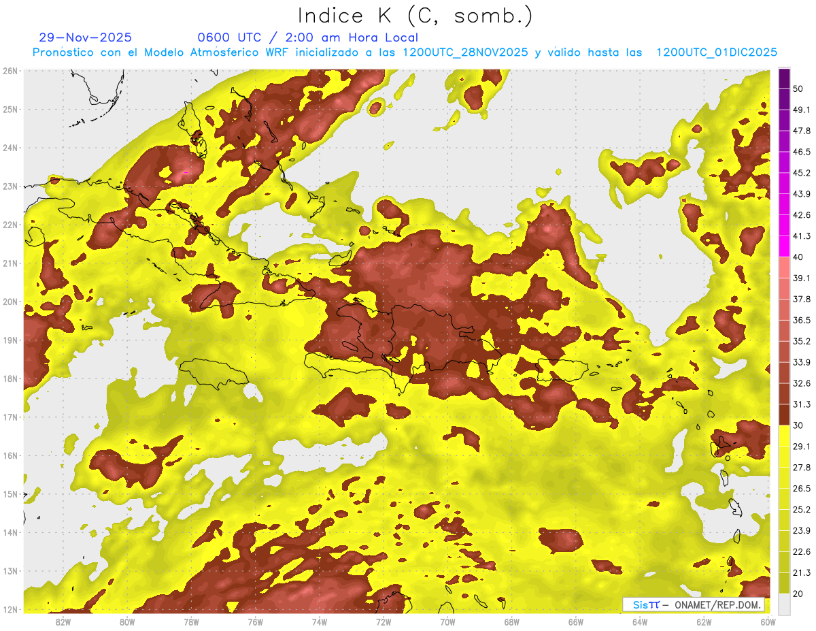The width and height of the screenshot is (816, 631).
Task: Click the latitude label '15N'
Action: [11, 494]
